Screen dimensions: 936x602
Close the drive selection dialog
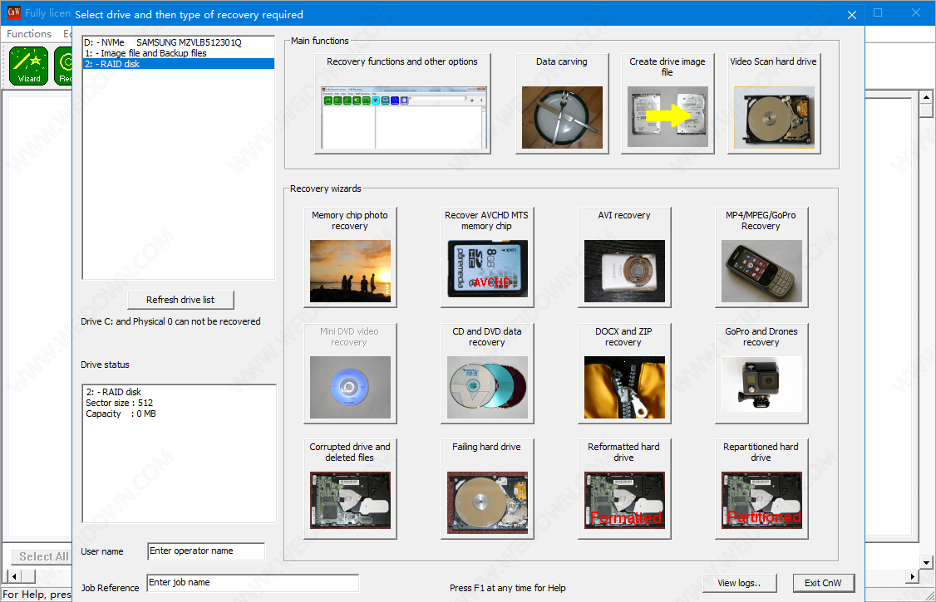coord(852,15)
